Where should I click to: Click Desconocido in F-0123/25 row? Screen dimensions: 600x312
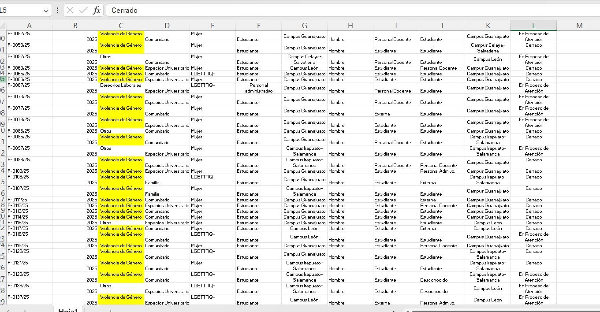tap(442, 277)
